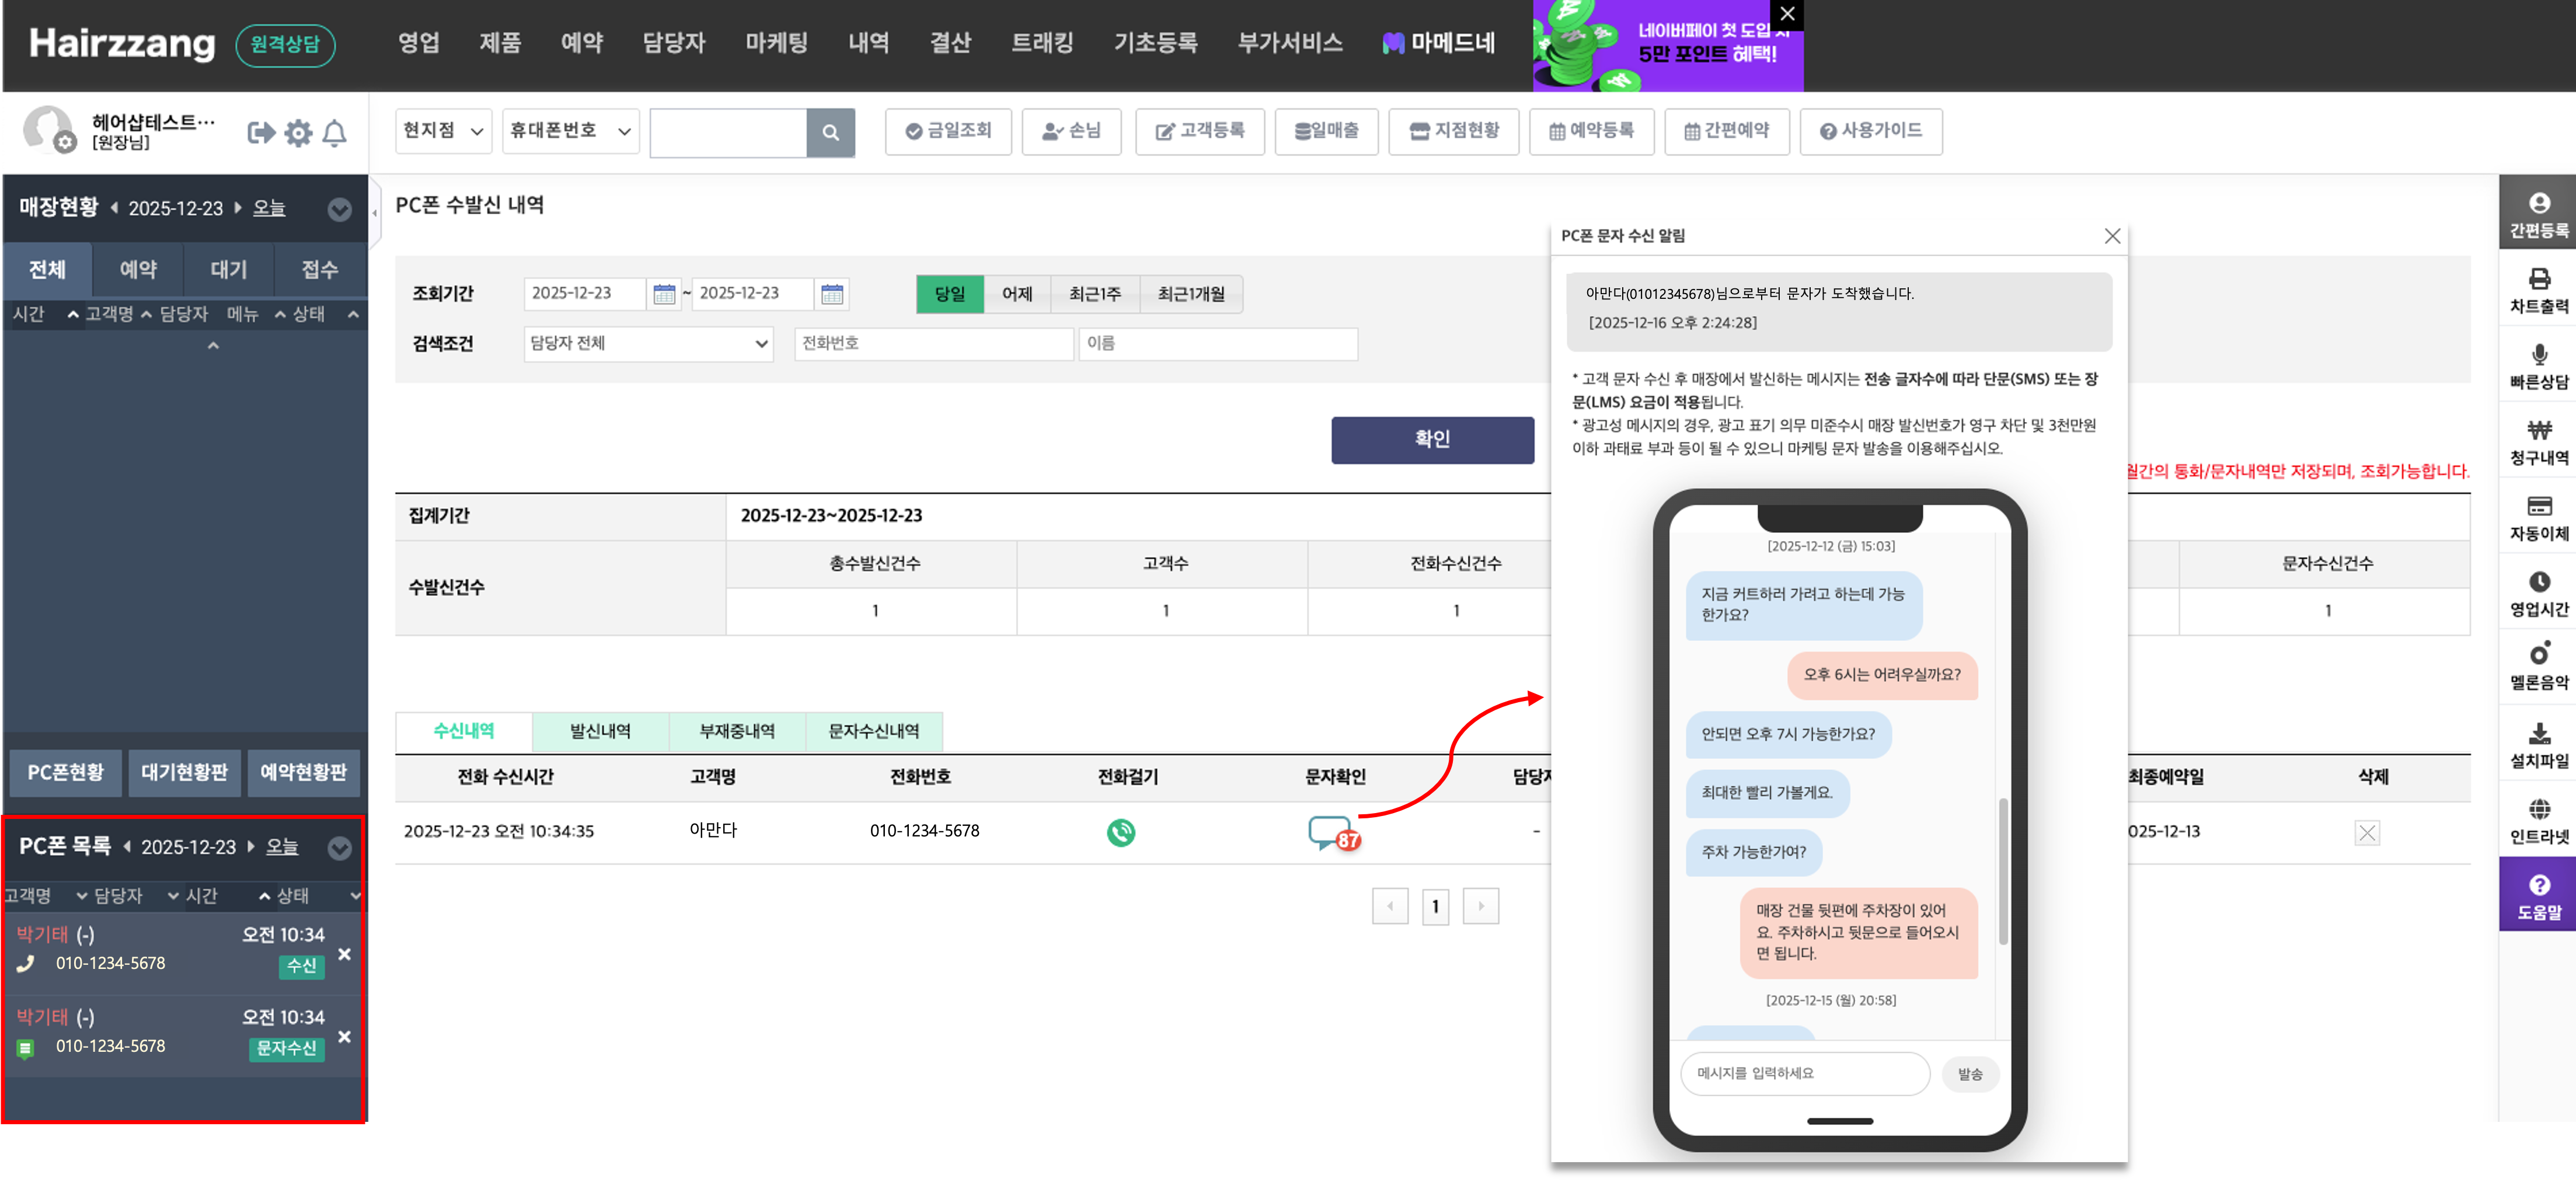Open the notification bell icon
Image resolution: width=2576 pixels, height=1182 pixels.
point(335,133)
